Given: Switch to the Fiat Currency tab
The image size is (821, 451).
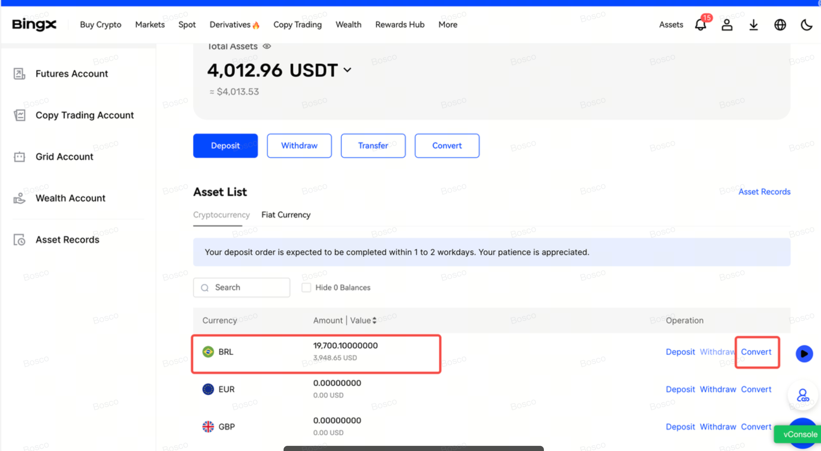Looking at the screenshot, I should point(286,215).
